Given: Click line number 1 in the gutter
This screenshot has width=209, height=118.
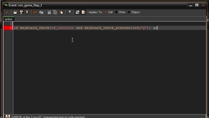Looking at the screenshot, I should 10,24.
